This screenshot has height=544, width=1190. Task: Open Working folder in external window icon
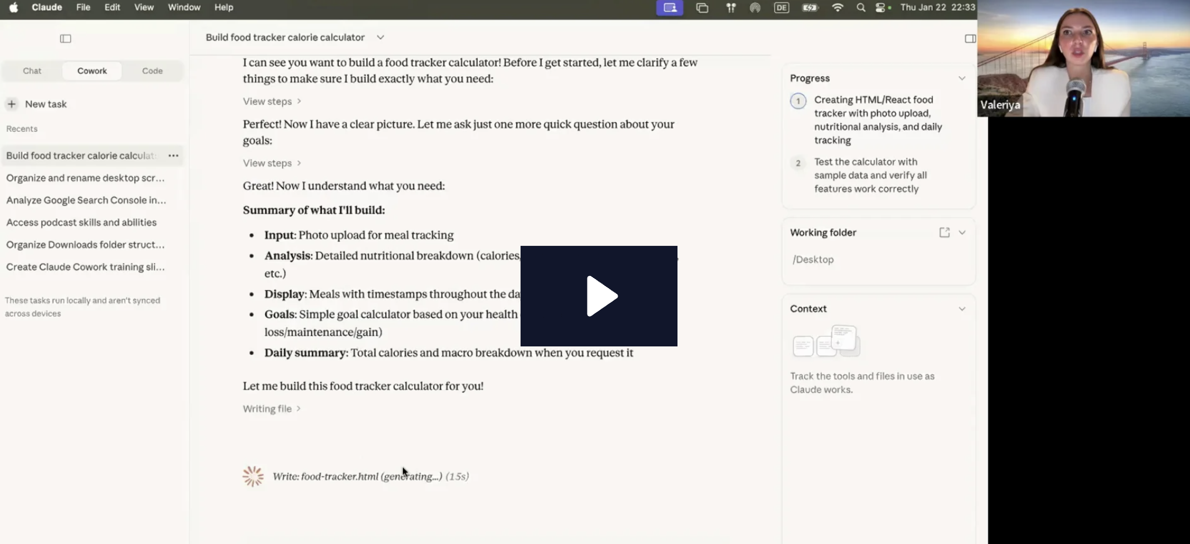pos(944,232)
